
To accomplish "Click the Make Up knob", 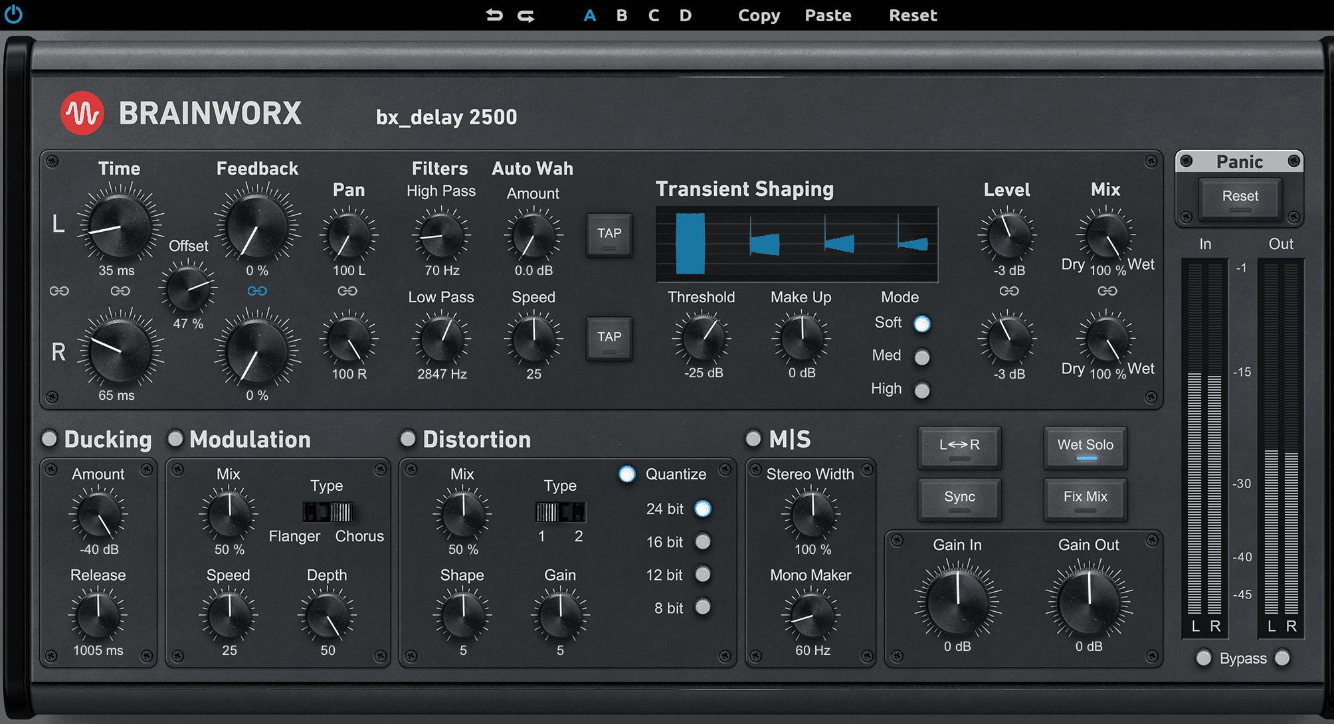I will click(x=802, y=339).
